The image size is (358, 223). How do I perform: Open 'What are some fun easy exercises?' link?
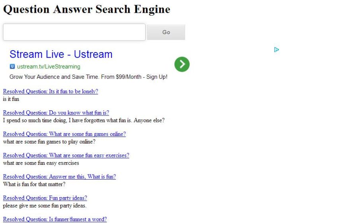click(x=66, y=155)
